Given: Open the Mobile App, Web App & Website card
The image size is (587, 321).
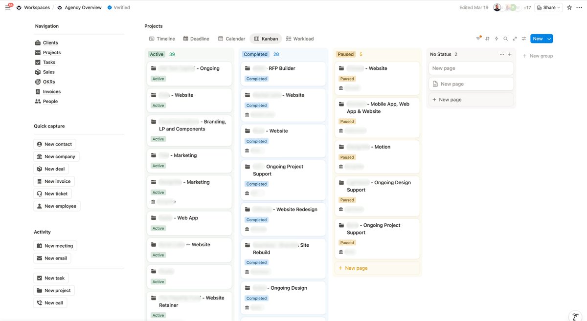Looking at the screenshot, I should tap(377, 117).
